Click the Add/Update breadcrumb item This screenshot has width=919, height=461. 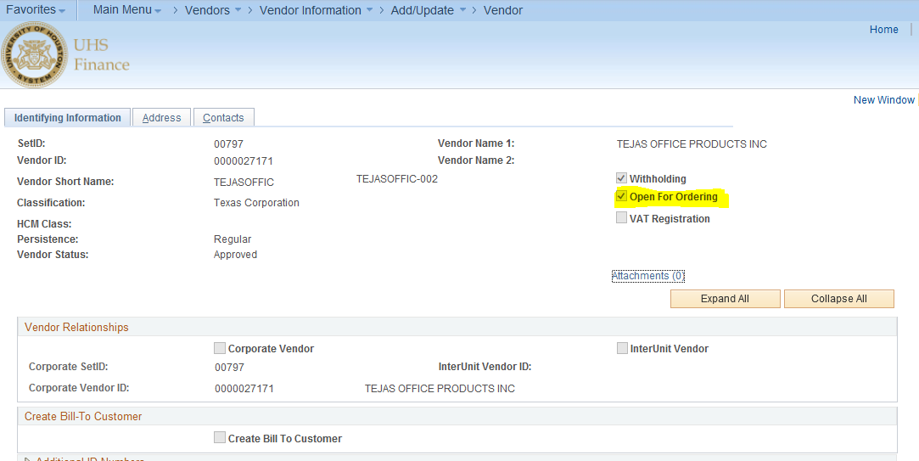point(422,10)
